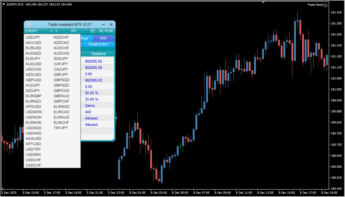Image resolution: width=345 pixels, height=197 pixels.
Task: Click the 00:16:06 candle timer field
Action: coord(106,31)
